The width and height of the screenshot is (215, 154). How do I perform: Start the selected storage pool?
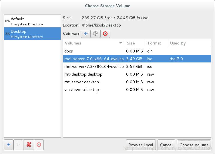[18, 145]
